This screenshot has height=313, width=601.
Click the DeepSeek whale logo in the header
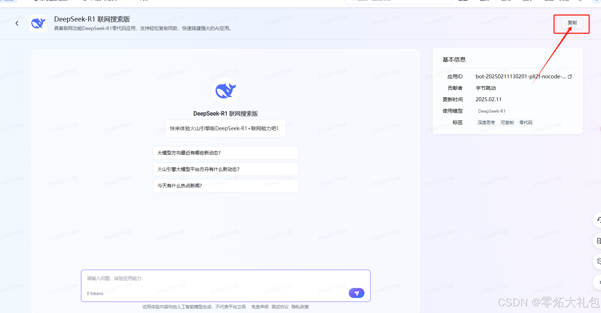pos(38,23)
